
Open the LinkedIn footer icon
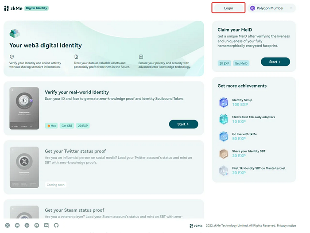(27, 225)
